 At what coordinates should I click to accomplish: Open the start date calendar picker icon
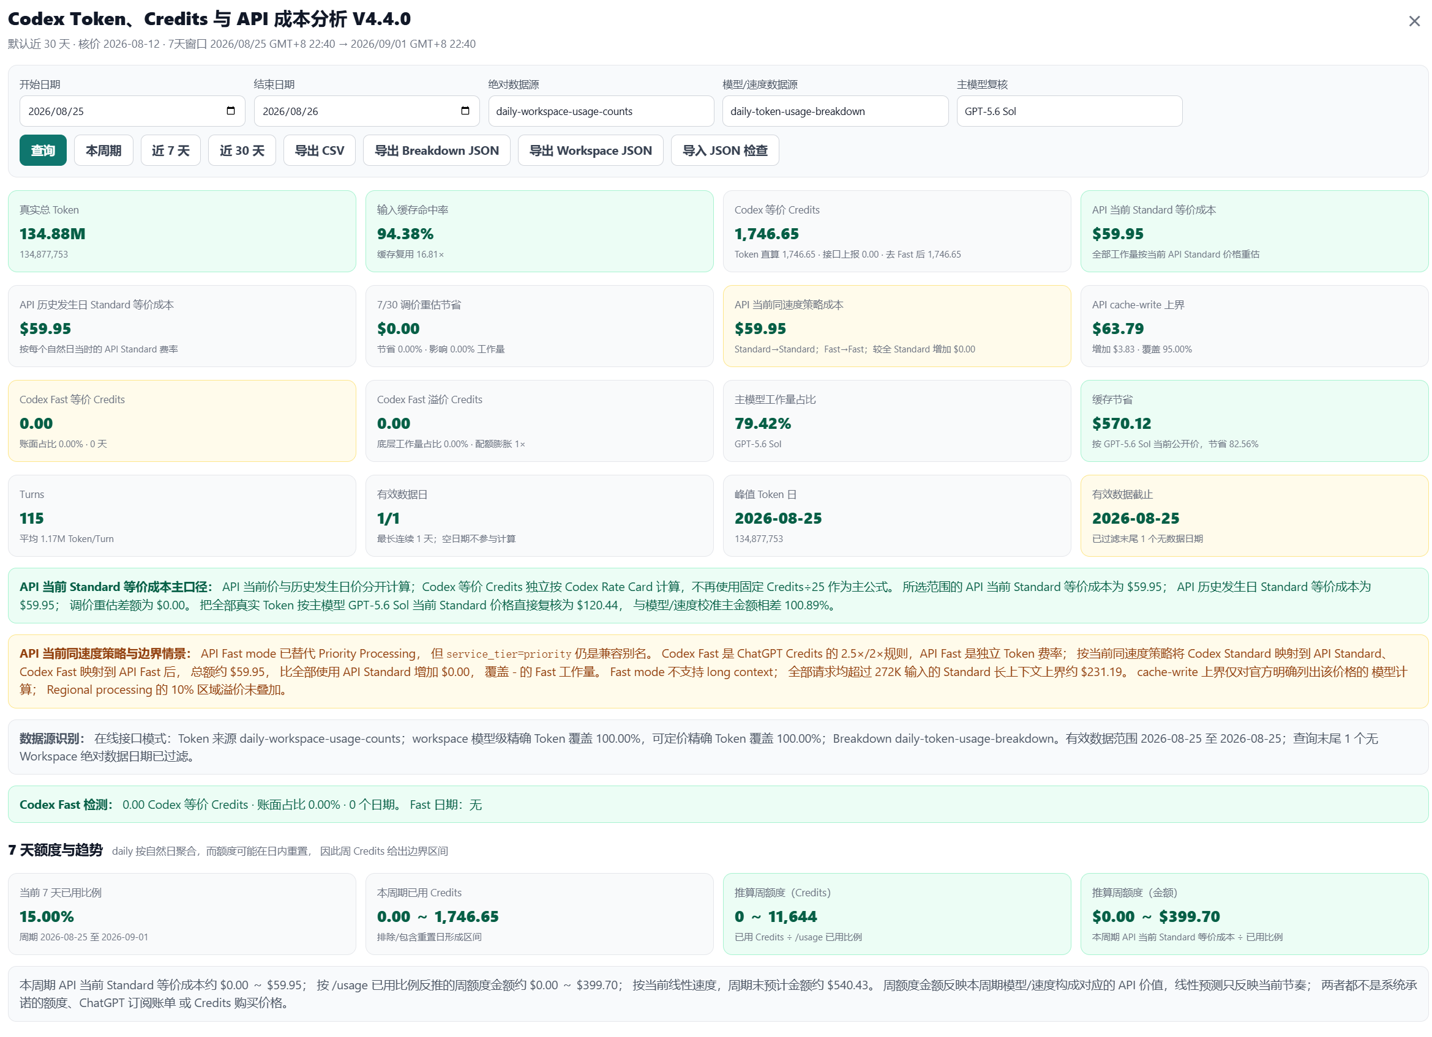click(x=230, y=111)
